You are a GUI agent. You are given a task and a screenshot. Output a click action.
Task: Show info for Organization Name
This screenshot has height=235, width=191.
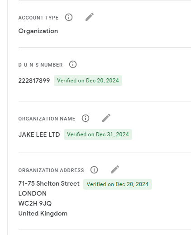point(86,118)
